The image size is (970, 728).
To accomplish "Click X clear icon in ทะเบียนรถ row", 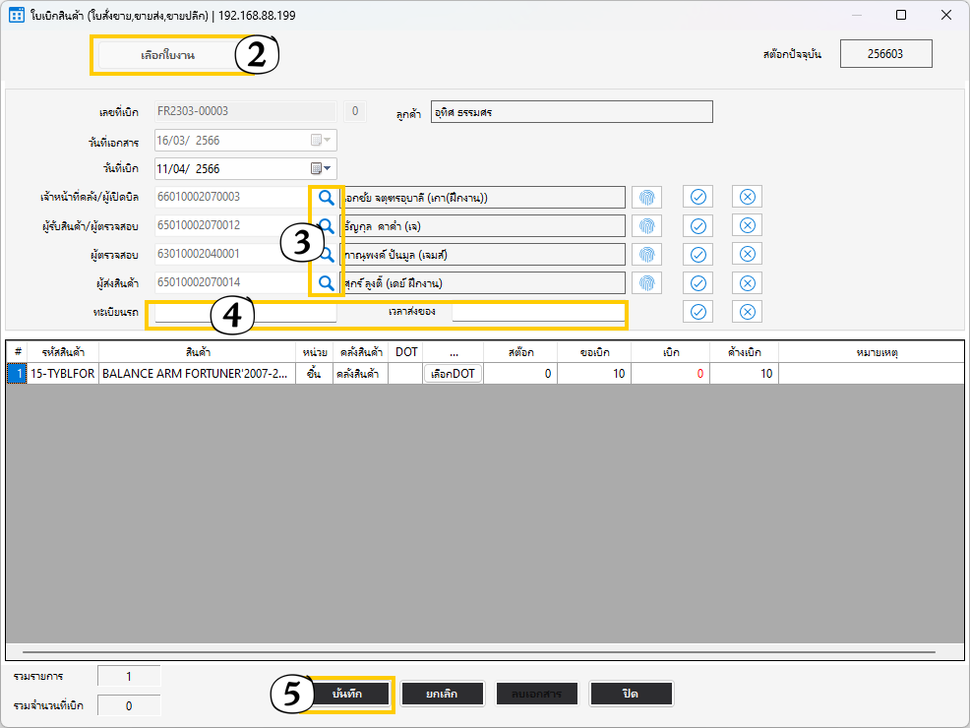I will pyautogui.click(x=747, y=312).
